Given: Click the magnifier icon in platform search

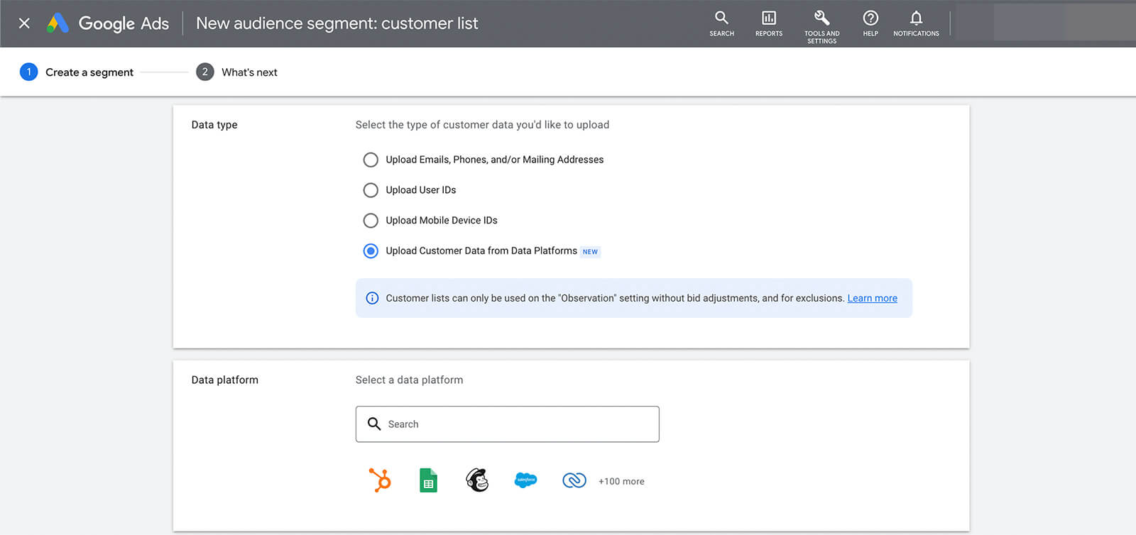Looking at the screenshot, I should (x=374, y=424).
